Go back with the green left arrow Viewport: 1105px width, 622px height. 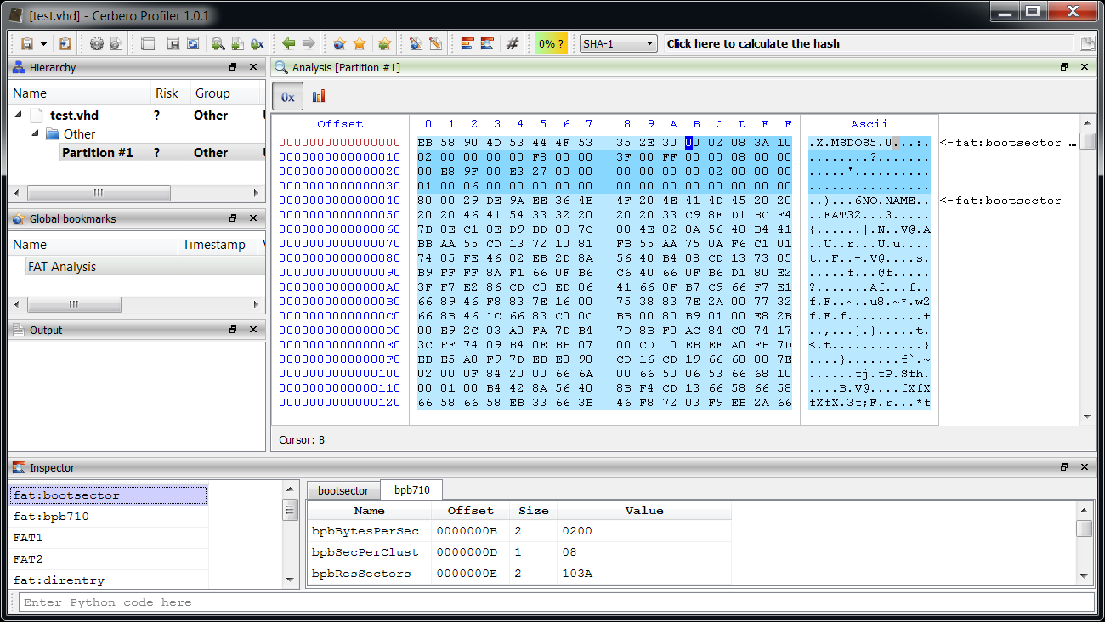(x=289, y=43)
